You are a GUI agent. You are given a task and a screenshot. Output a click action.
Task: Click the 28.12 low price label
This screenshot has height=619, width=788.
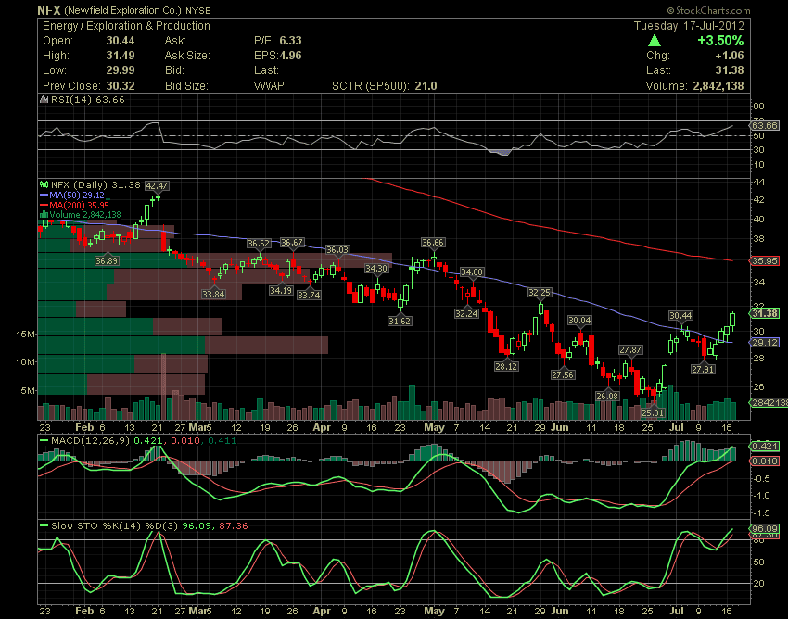(x=506, y=366)
